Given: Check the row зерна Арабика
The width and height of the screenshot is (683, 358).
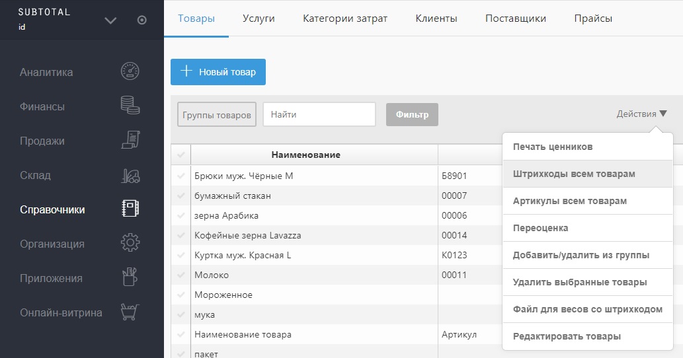Looking at the screenshot, I should pos(181,215).
